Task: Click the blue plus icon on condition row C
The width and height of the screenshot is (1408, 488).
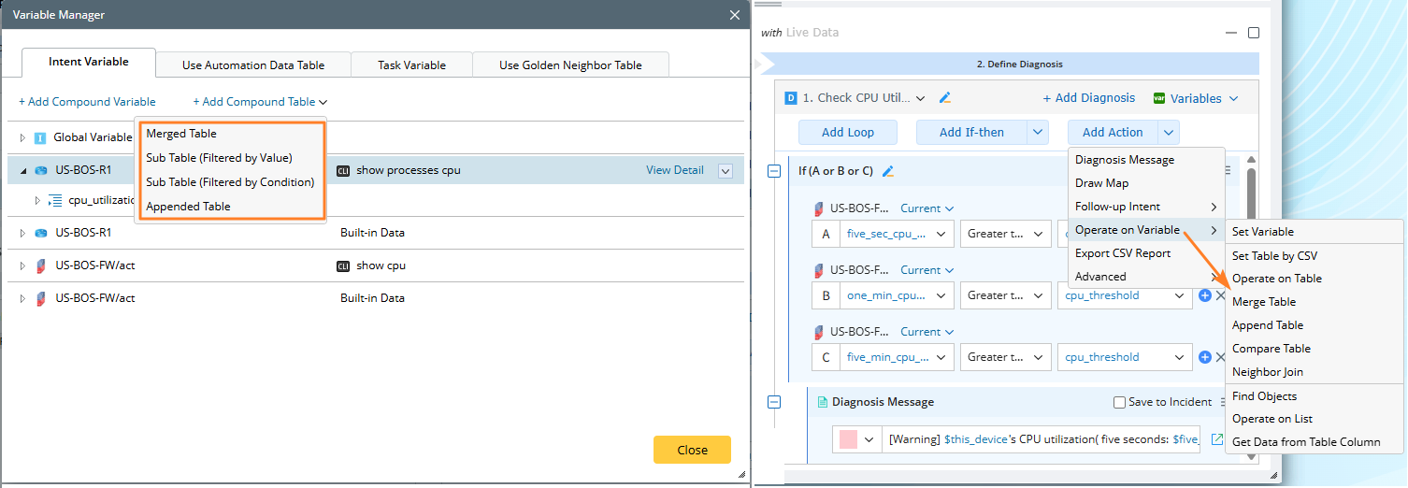Action: [1205, 357]
